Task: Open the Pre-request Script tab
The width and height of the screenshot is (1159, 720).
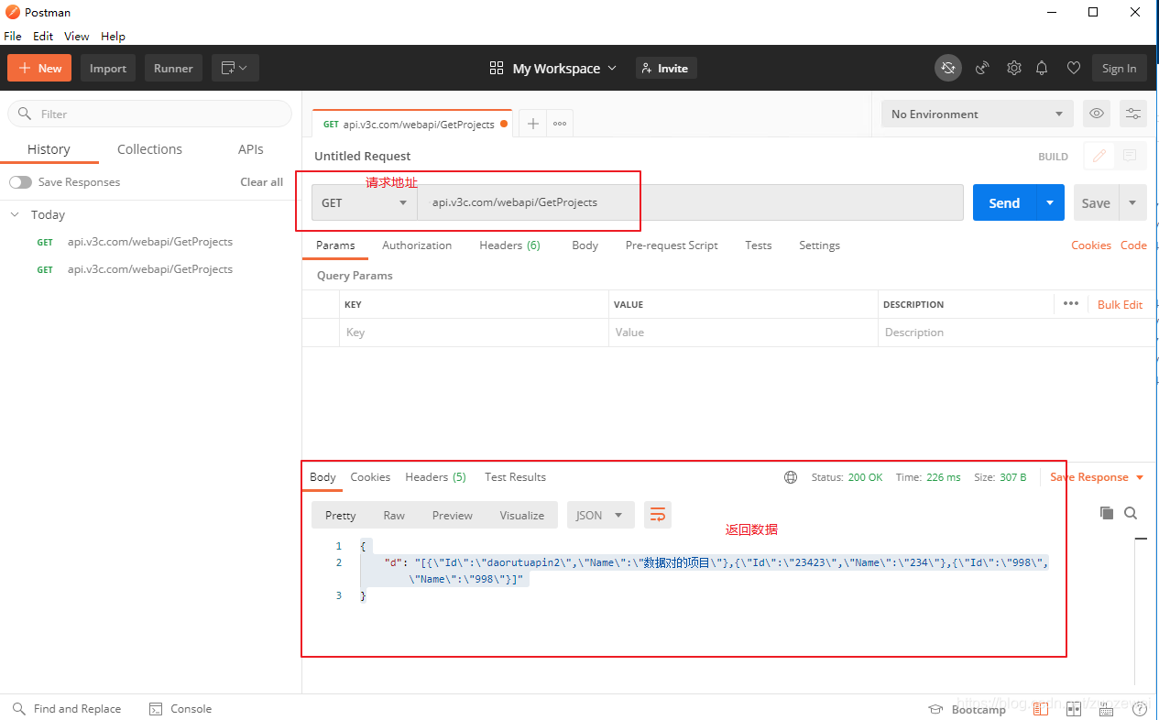Action: 672,245
